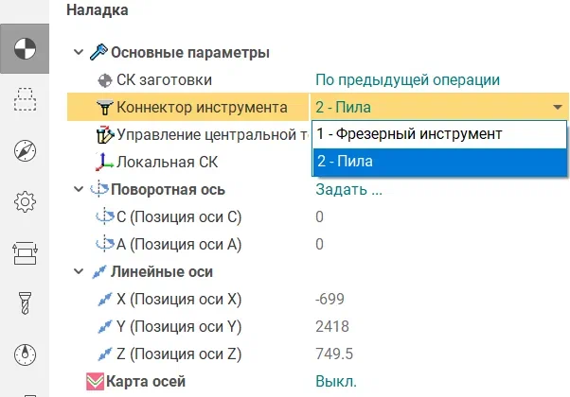Open the levels/clearance sidebar icon
This screenshot has height=397, width=570.
[25, 253]
